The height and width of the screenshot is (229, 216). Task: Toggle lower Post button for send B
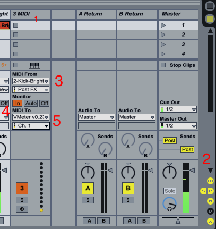pos(187,150)
